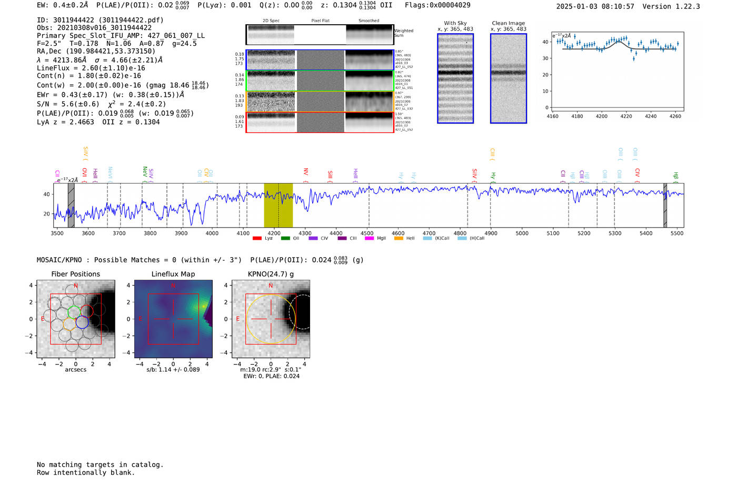Click the 'Pixel Flat' column header
This screenshot has width=737, height=501.
click(x=321, y=21)
